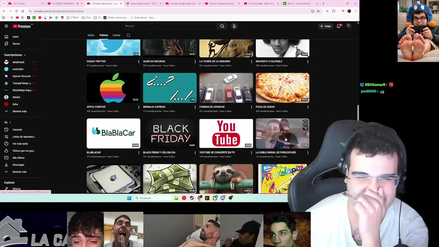
Task: Open options menu for APPLE FOREVER video
Action: tap(139, 107)
